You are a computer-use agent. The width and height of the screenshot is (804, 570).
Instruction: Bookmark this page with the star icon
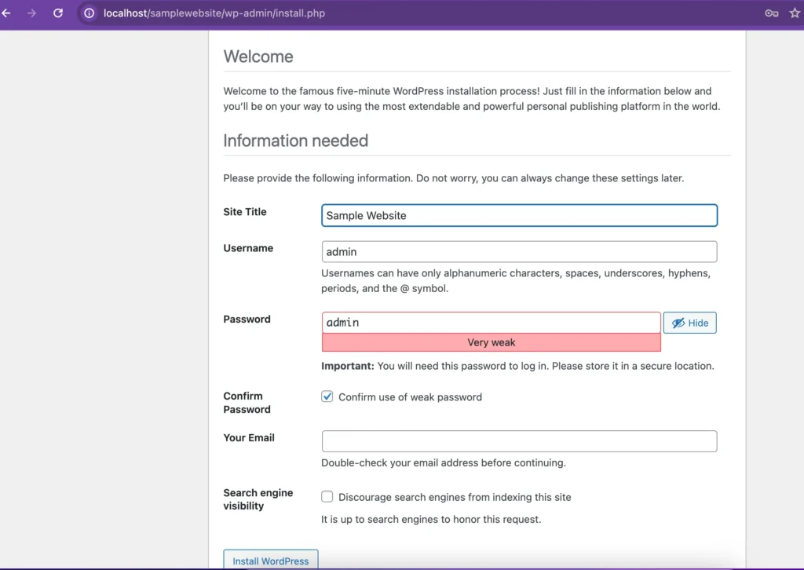pos(795,13)
